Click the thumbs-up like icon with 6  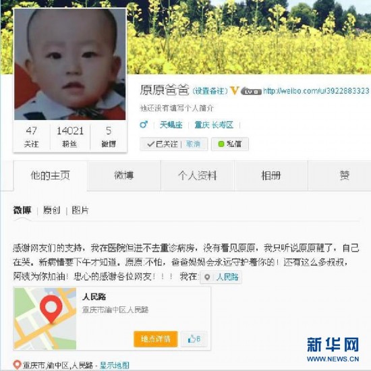coord(194,339)
